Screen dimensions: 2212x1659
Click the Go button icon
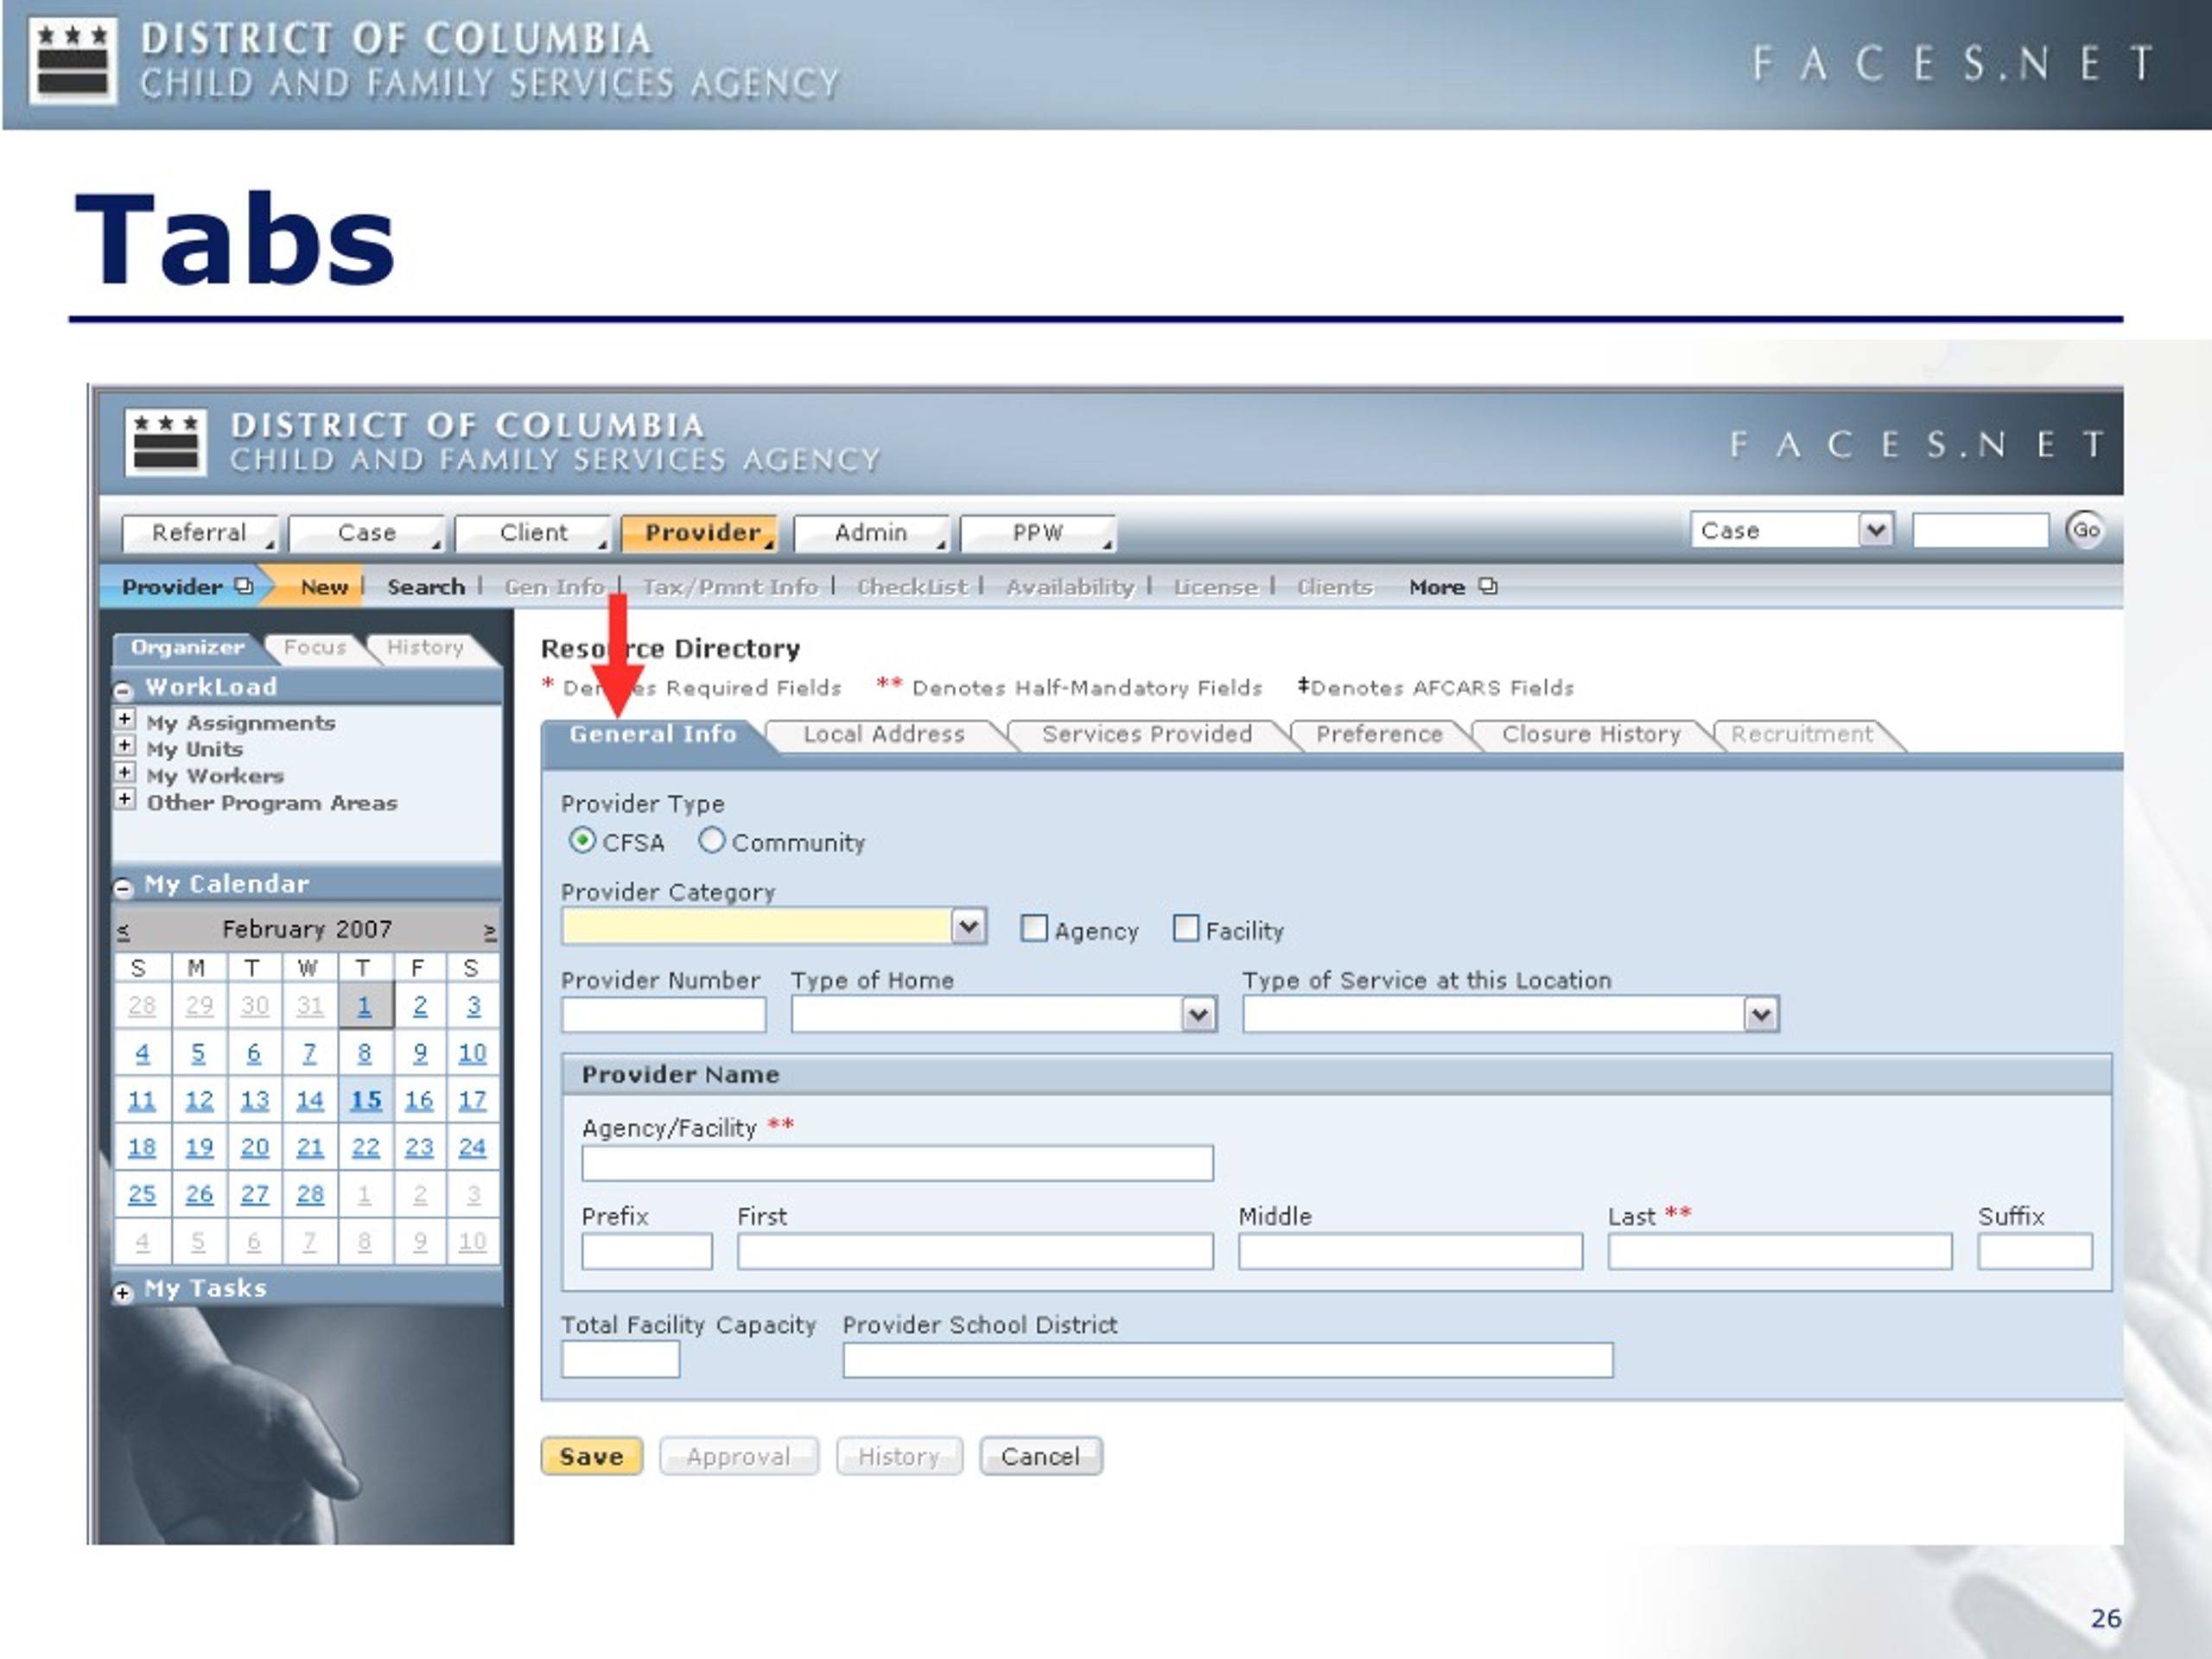pyautogui.click(x=2085, y=530)
